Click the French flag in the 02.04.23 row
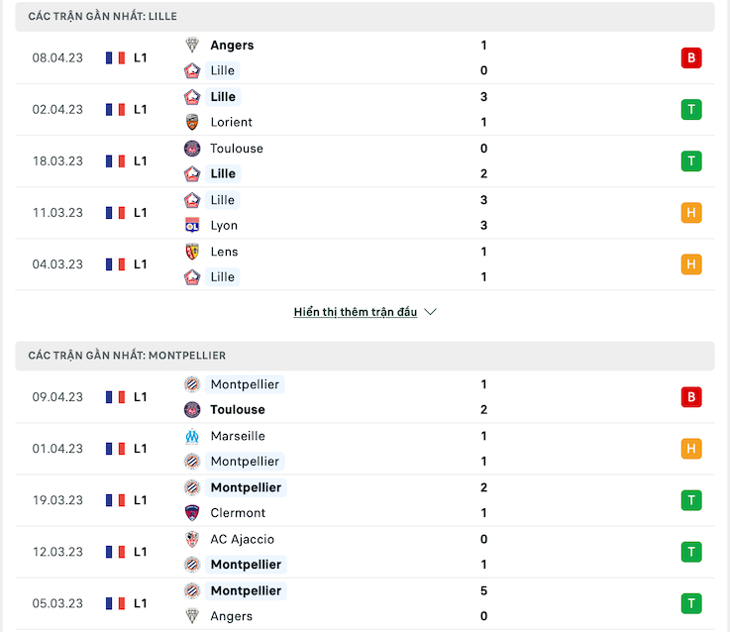The width and height of the screenshot is (730, 632). pos(116,109)
